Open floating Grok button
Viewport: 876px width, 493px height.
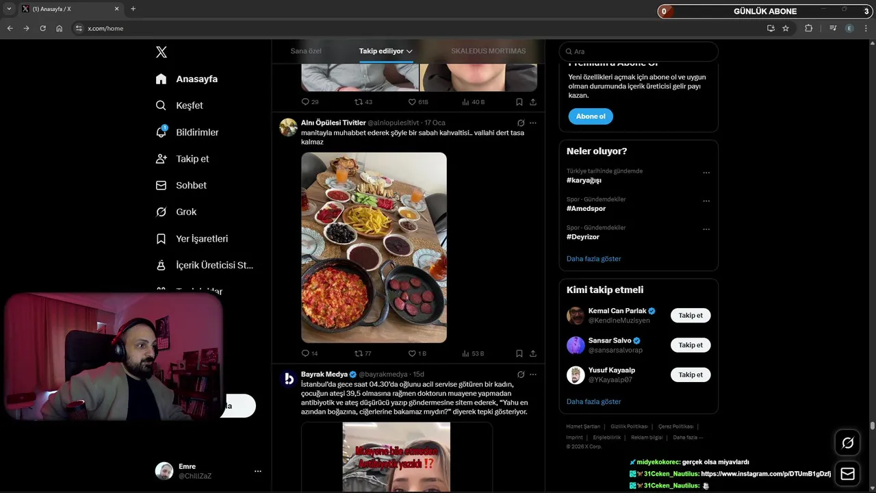[x=848, y=443]
